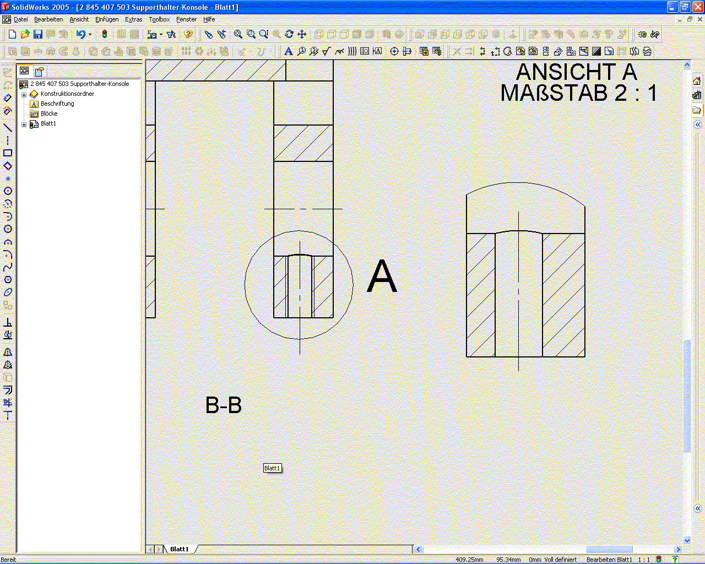705x564 pixels.
Task: Click the horizontal scrollbar right arrow
Action: coord(679,549)
